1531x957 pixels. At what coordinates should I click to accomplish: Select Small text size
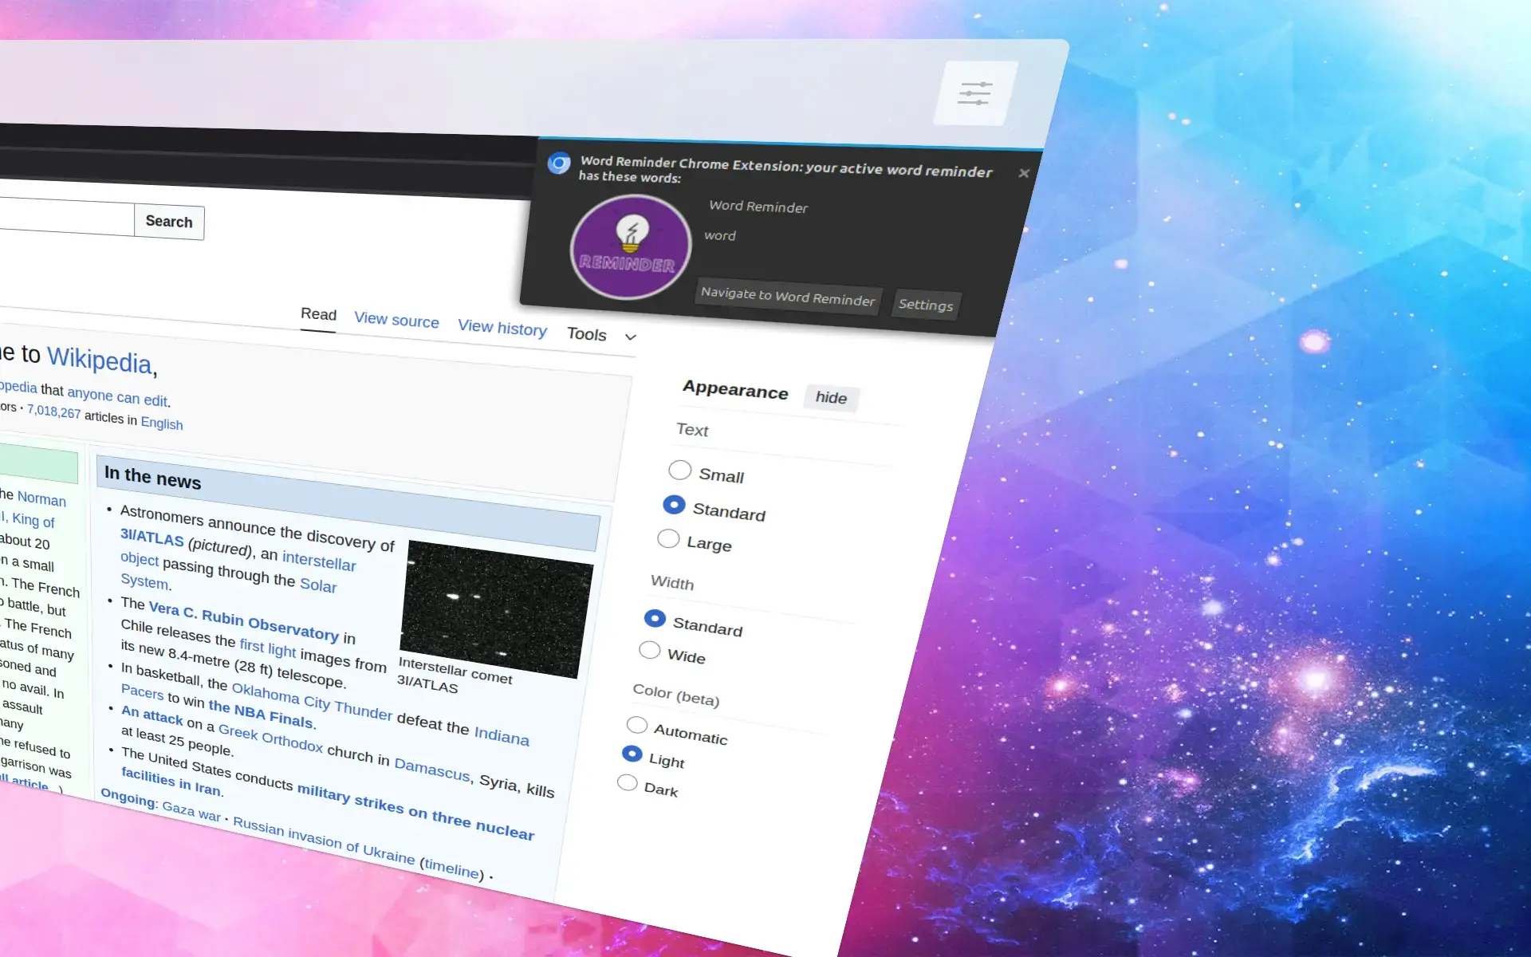click(x=679, y=470)
